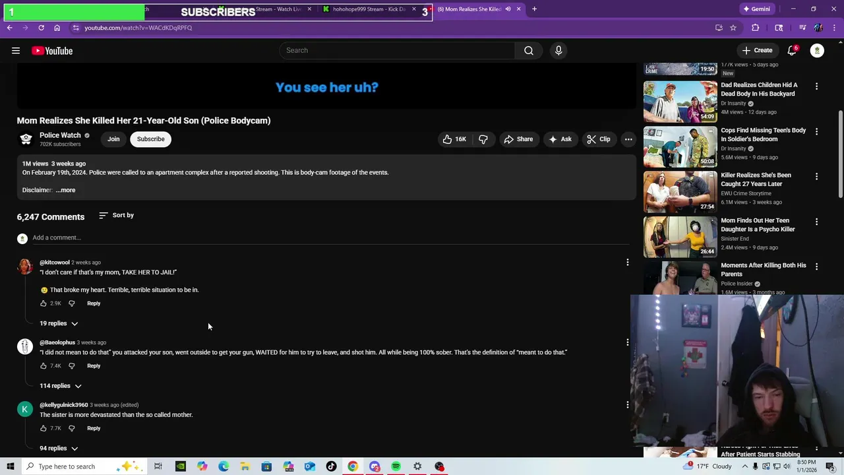Bookmark this page with the star
Screen dimensions: 844x475
pos(733,28)
